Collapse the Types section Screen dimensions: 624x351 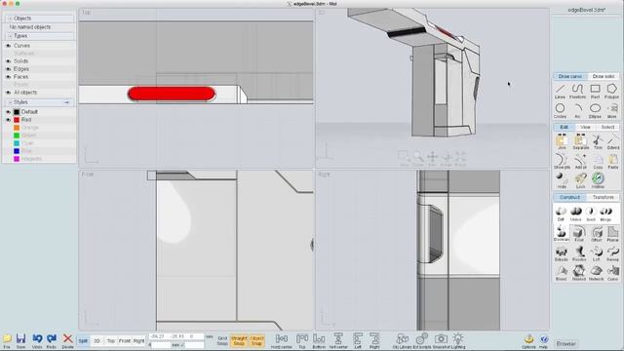tap(10, 36)
